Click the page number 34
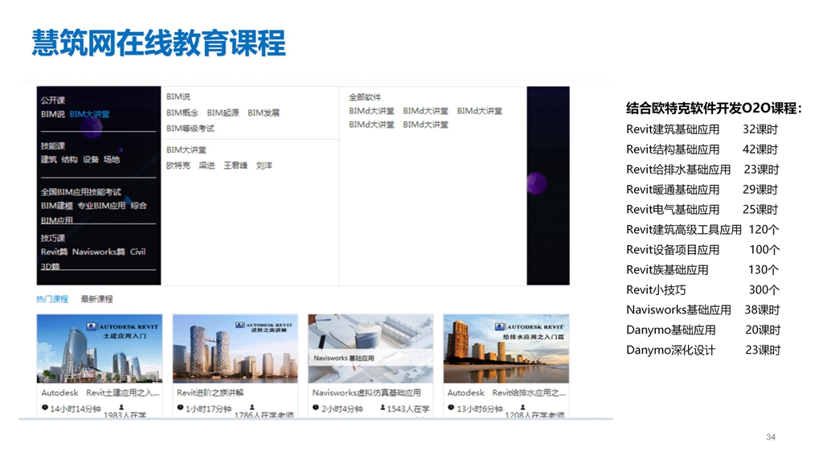This screenshot has height=463, width=823. click(x=771, y=436)
